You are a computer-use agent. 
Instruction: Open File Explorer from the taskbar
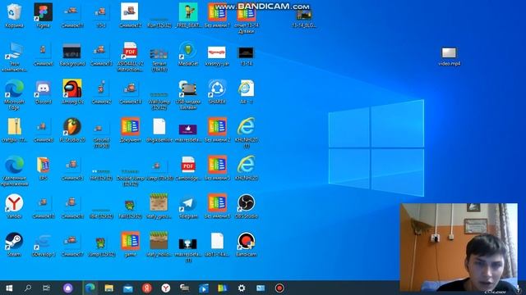point(108,288)
